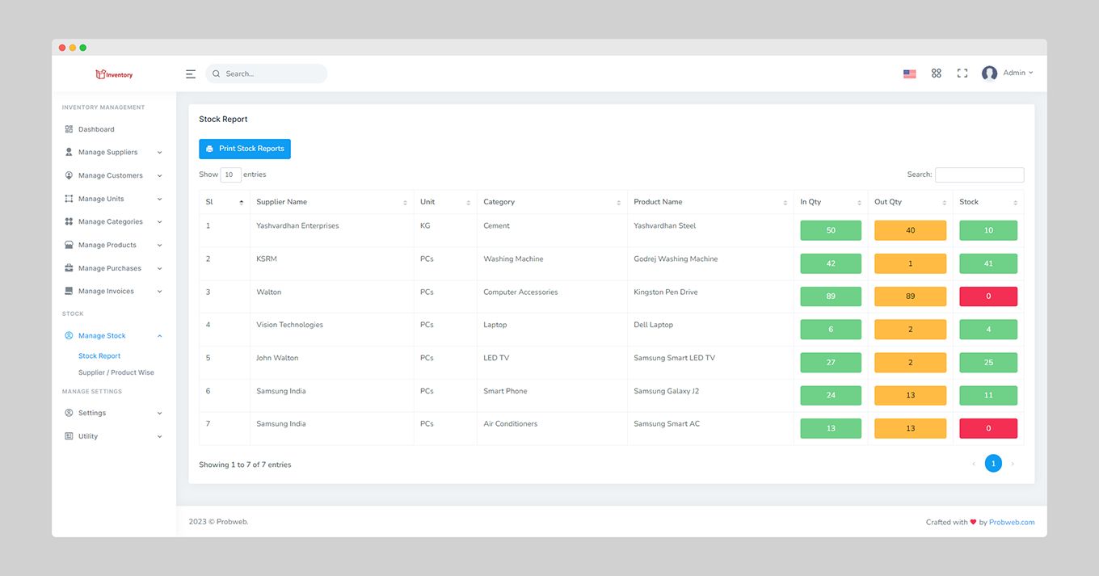Open Supplier / Product Wise submenu item
The image size is (1099, 576).
coord(116,372)
